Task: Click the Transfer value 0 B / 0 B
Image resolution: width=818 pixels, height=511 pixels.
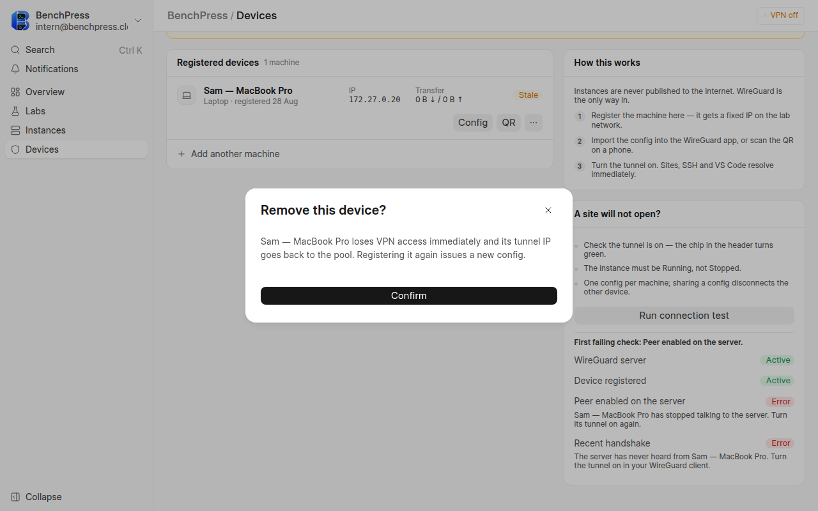Action: (x=439, y=100)
